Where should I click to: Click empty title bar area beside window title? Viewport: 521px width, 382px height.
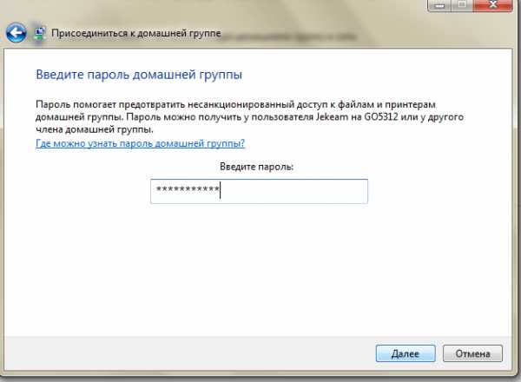347,34
